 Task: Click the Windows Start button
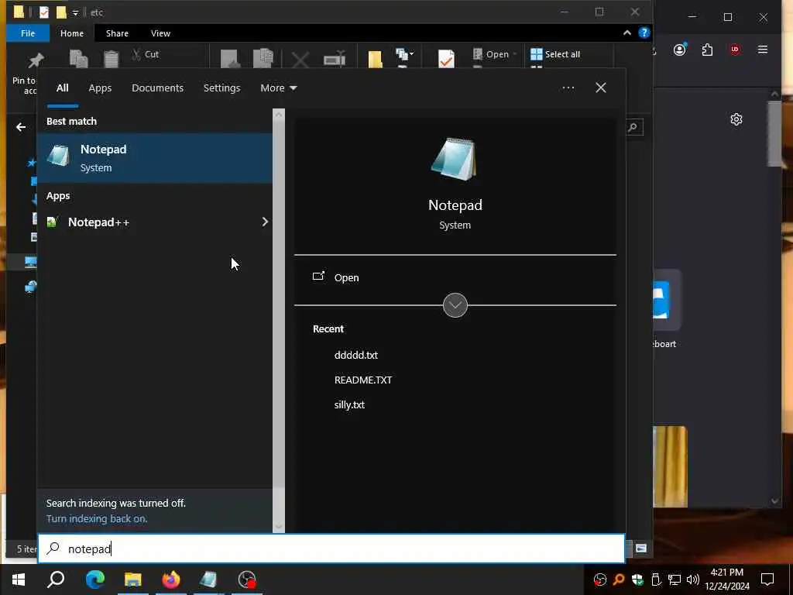[19, 580]
